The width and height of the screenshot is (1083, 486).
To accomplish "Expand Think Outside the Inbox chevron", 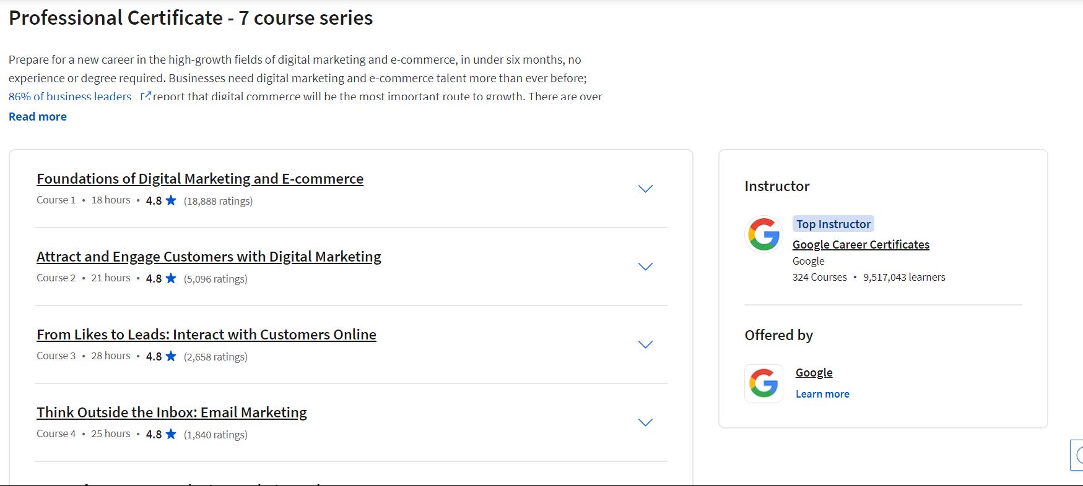I will tap(645, 422).
